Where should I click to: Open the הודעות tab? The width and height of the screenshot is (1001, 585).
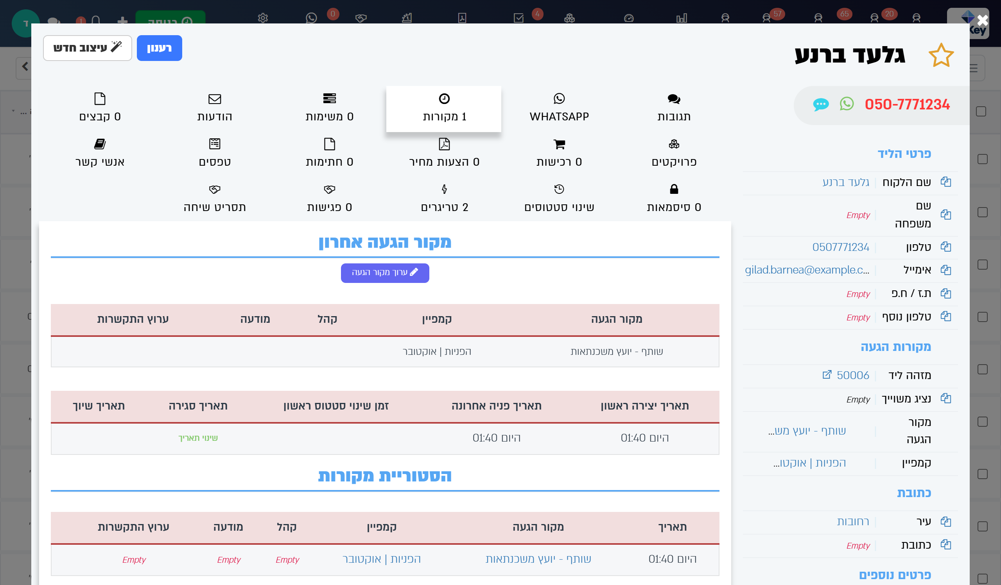pyautogui.click(x=215, y=109)
